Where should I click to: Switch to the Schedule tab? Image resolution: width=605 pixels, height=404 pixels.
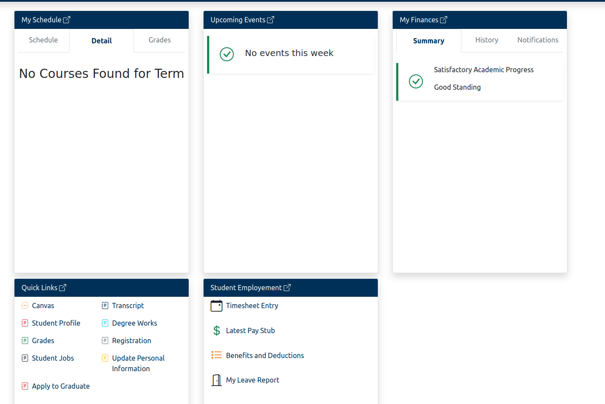tap(43, 40)
